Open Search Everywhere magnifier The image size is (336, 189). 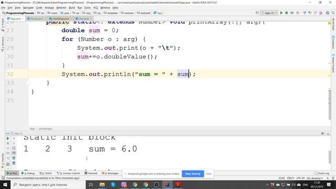(333, 13)
